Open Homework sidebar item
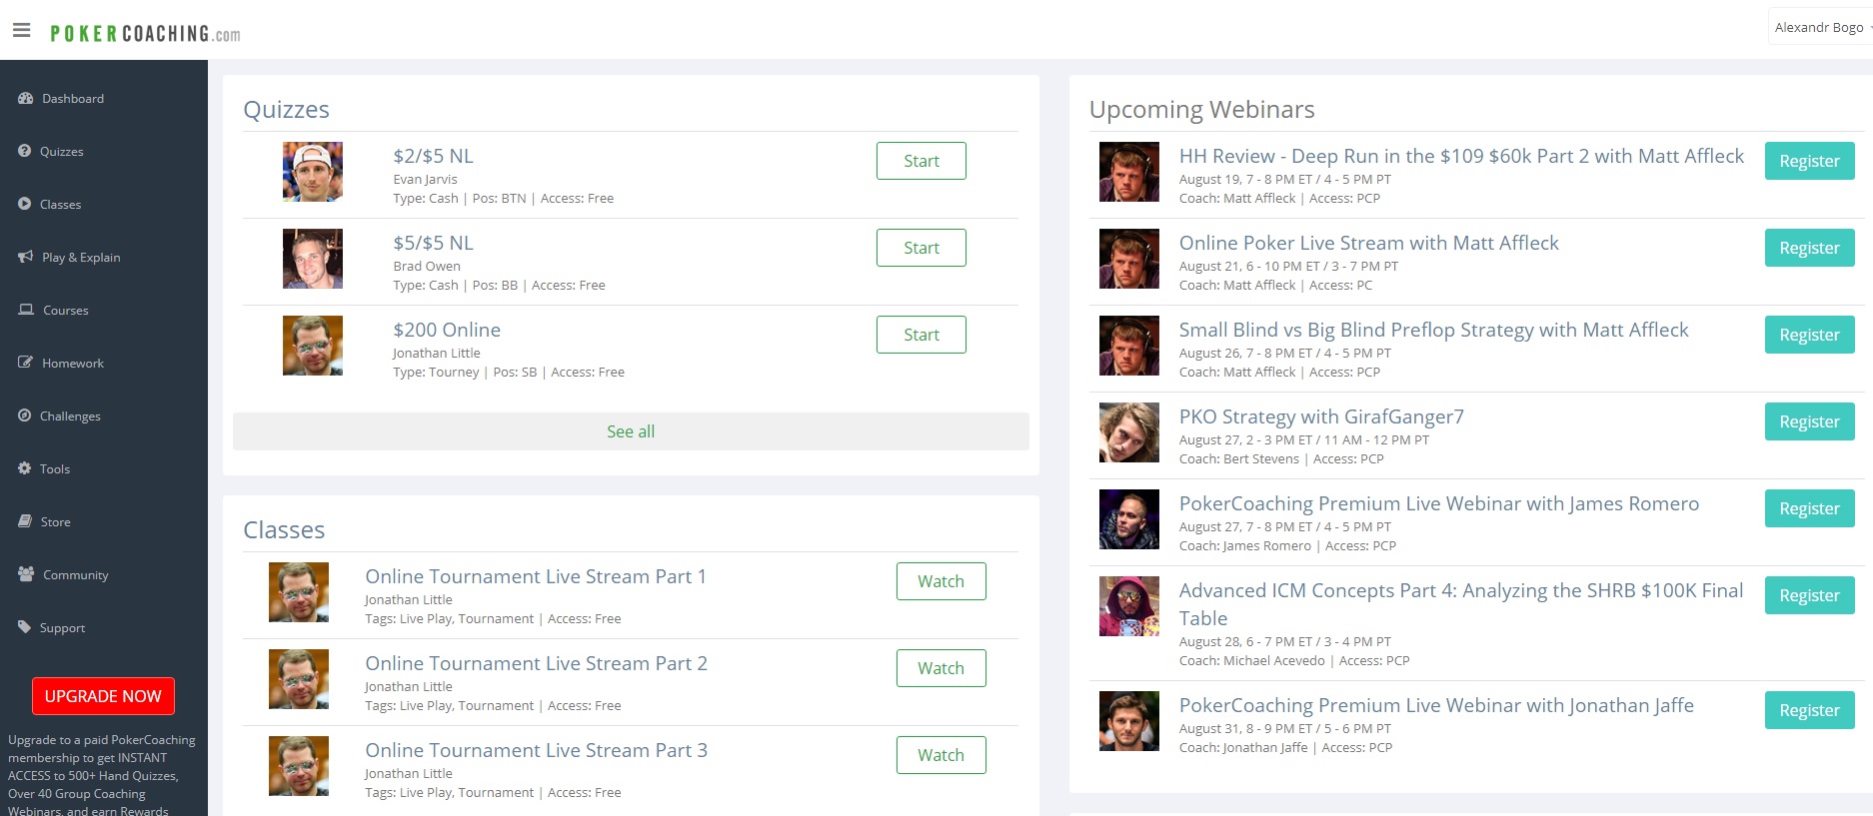Image resolution: width=1873 pixels, height=816 pixels. pyautogui.click(x=73, y=363)
